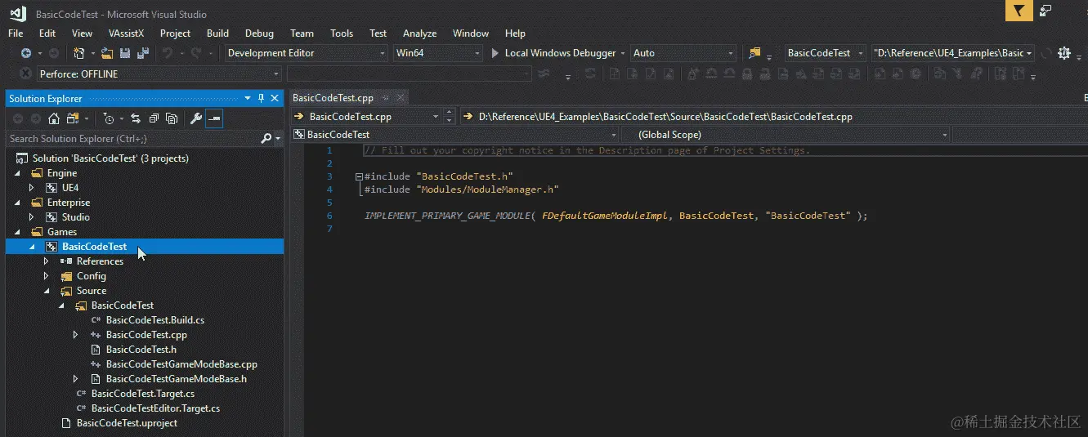Open Solution Explorer window position dropdown arrow

click(248, 98)
